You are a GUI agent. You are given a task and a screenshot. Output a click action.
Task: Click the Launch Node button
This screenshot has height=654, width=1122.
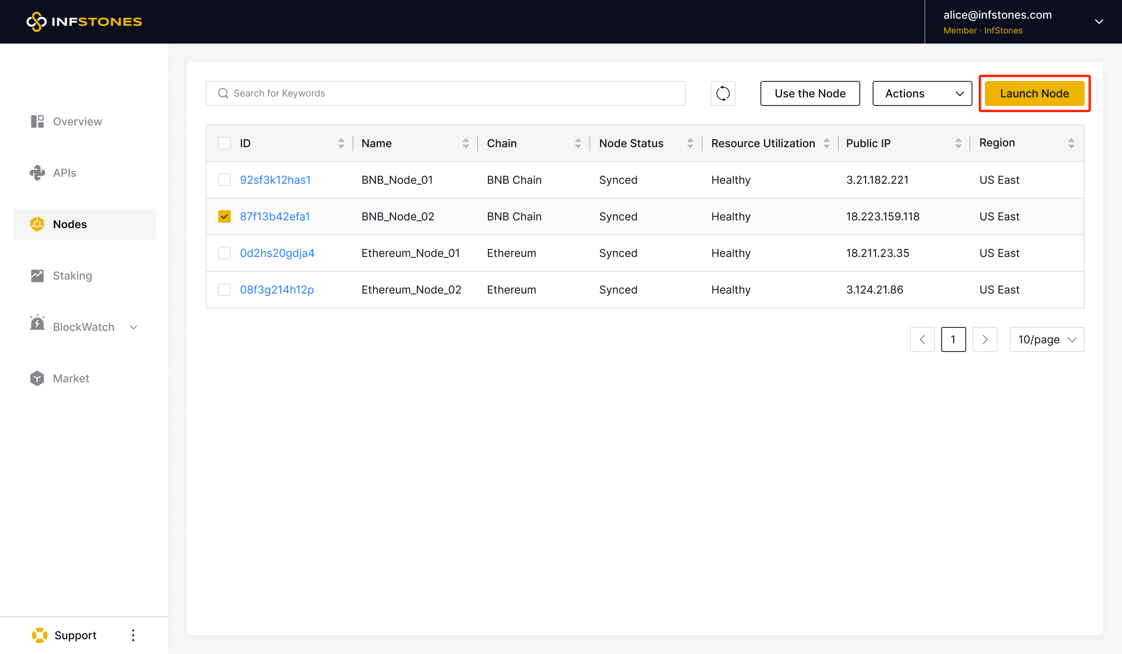(1034, 93)
